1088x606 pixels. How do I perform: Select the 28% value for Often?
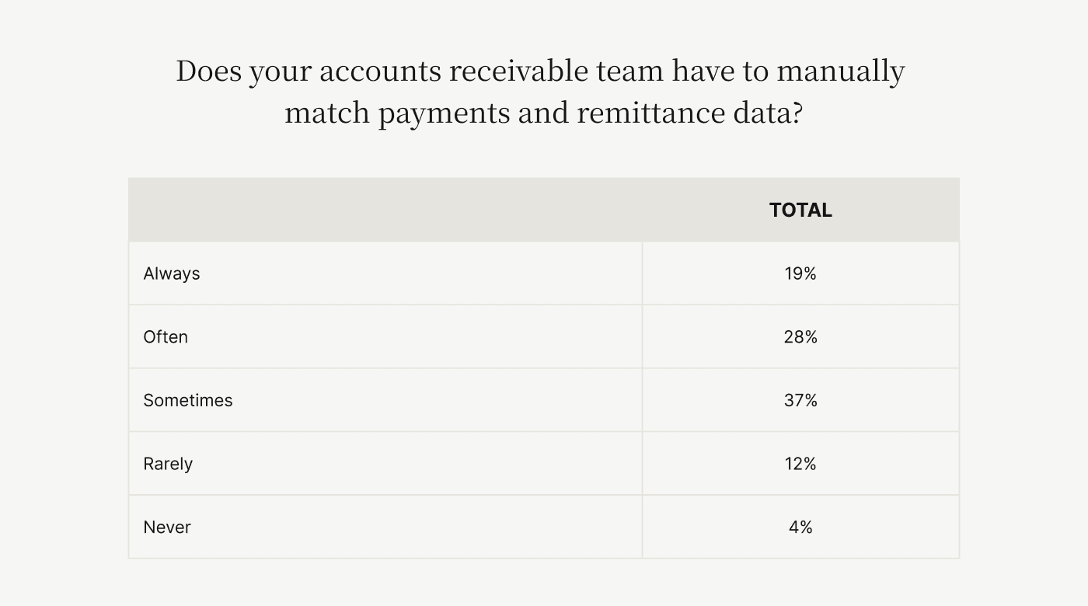pyautogui.click(x=800, y=337)
